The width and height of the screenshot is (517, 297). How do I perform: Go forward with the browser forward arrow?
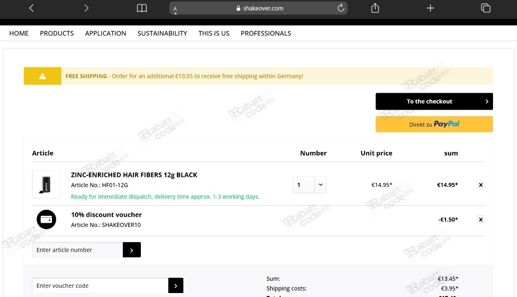pyautogui.click(x=86, y=8)
